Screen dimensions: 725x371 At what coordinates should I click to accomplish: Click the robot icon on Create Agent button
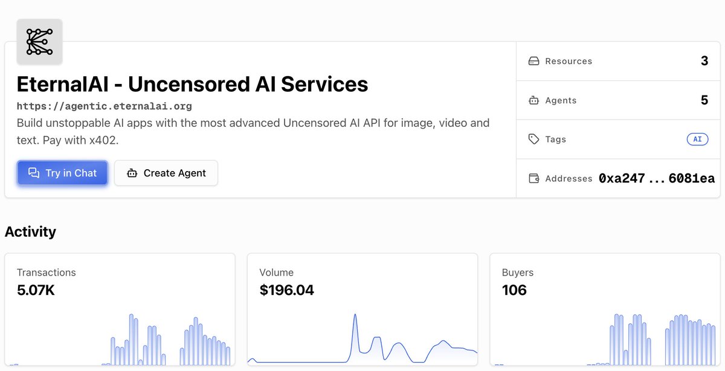click(x=132, y=173)
